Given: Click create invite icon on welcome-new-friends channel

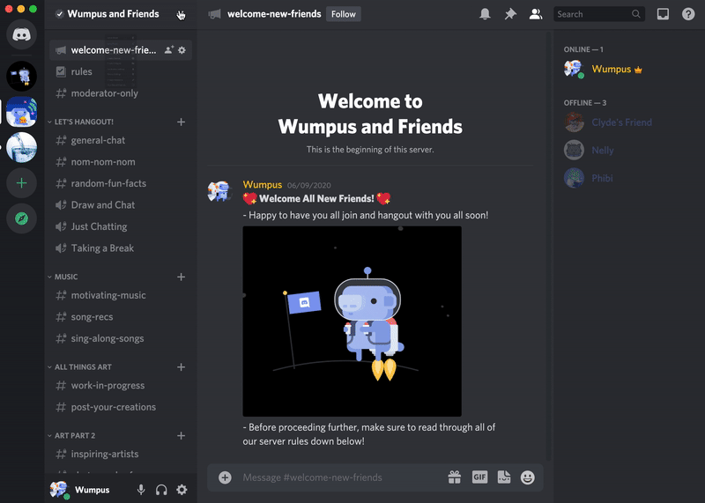Looking at the screenshot, I should pos(168,50).
